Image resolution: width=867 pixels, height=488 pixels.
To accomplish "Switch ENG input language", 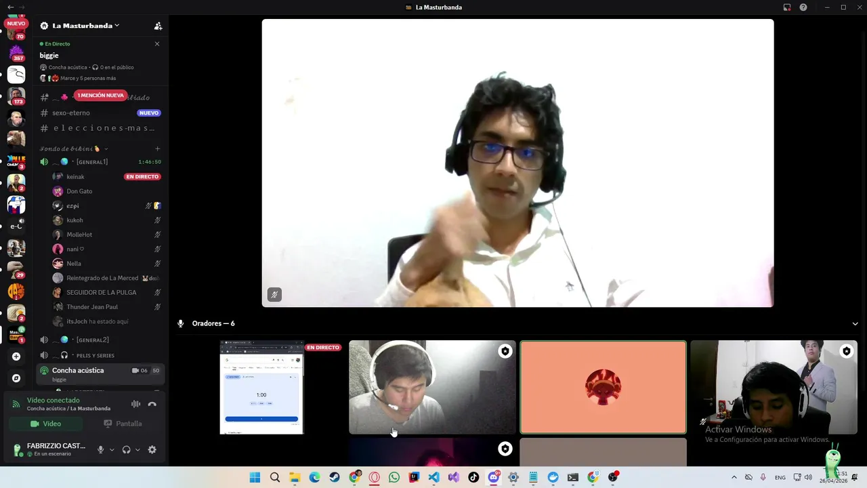I will click(x=780, y=477).
